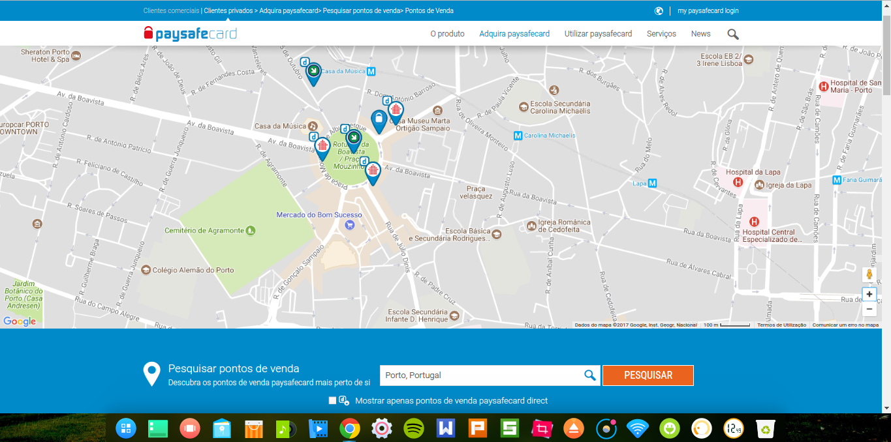The width and height of the screenshot is (891, 442).
Task: Zoom in the map with plus button
Action: [x=869, y=294]
